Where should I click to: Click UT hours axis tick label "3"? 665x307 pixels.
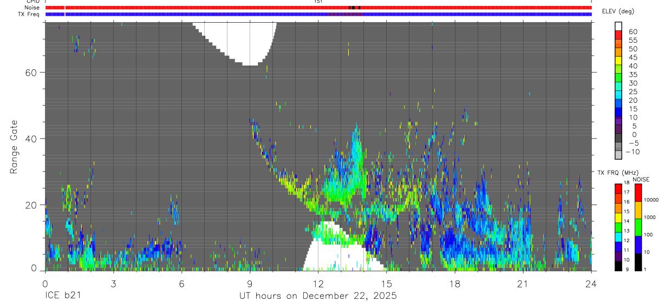point(113,283)
